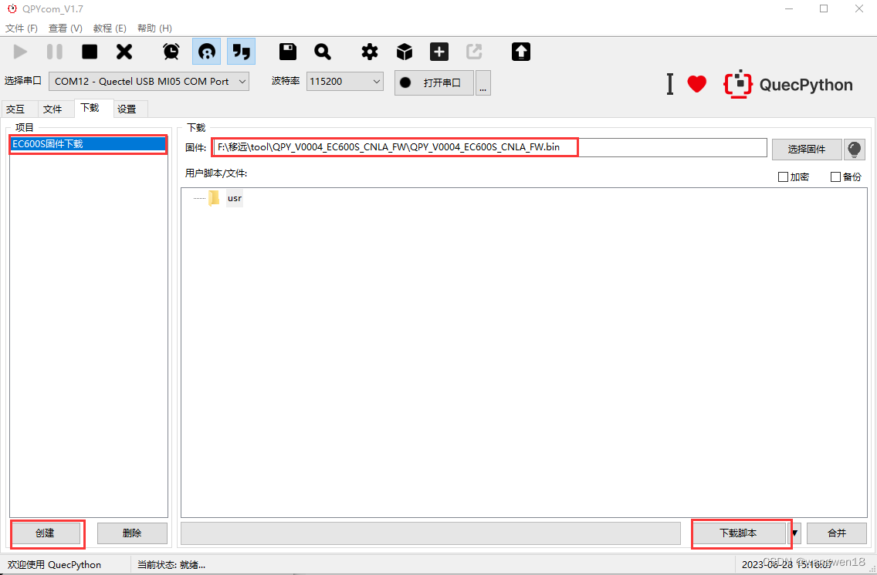Click the ... button beside 打开串口
877x575 pixels.
(483, 82)
